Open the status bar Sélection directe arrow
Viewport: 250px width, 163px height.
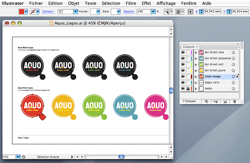coord(72,157)
